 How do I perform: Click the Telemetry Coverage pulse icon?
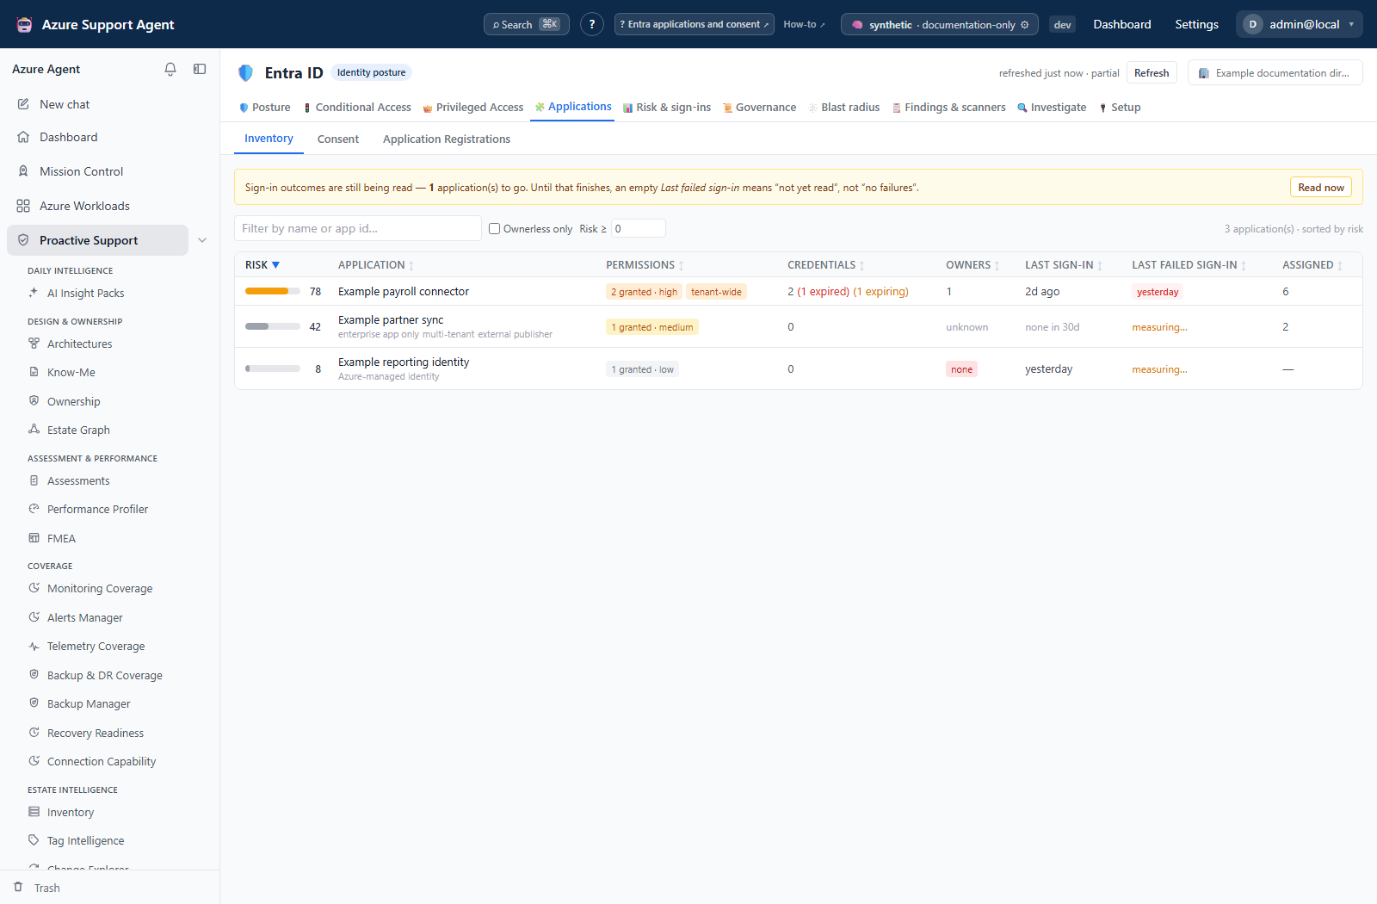[x=34, y=646]
